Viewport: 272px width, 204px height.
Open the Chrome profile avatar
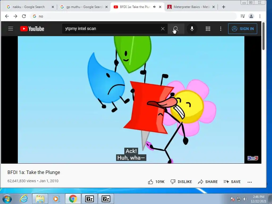point(251,16)
